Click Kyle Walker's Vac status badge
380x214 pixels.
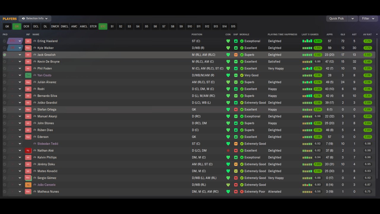(28, 48)
